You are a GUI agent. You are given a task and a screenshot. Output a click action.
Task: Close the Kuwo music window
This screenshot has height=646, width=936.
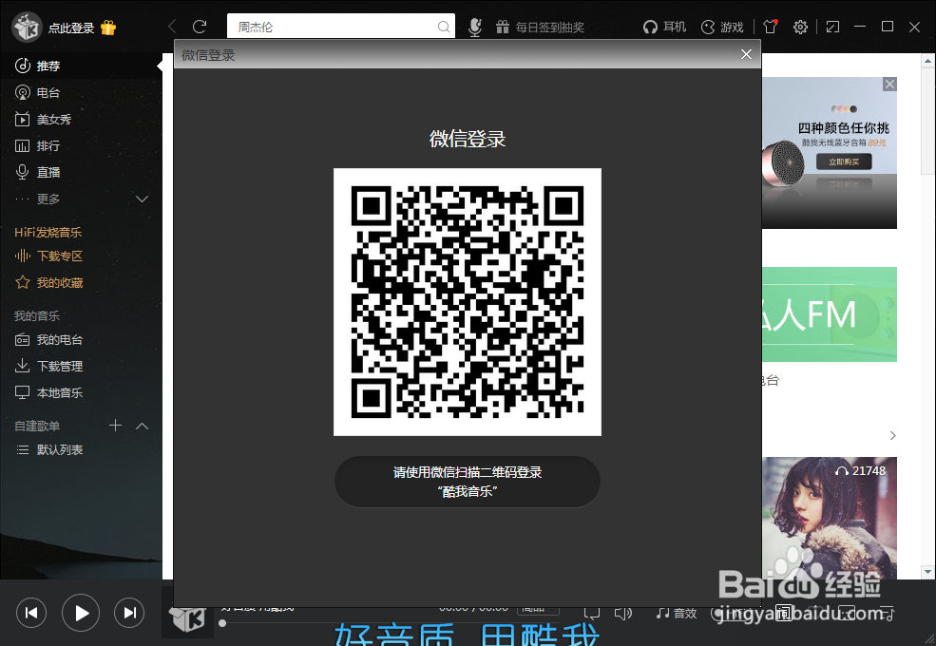pyautogui.click(x=914, y=27)
